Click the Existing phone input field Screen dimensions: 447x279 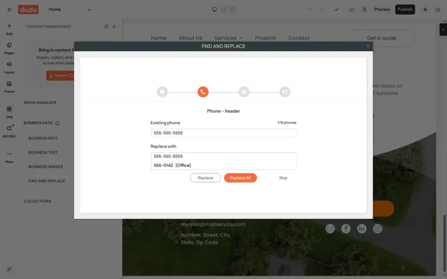(223, 133)
